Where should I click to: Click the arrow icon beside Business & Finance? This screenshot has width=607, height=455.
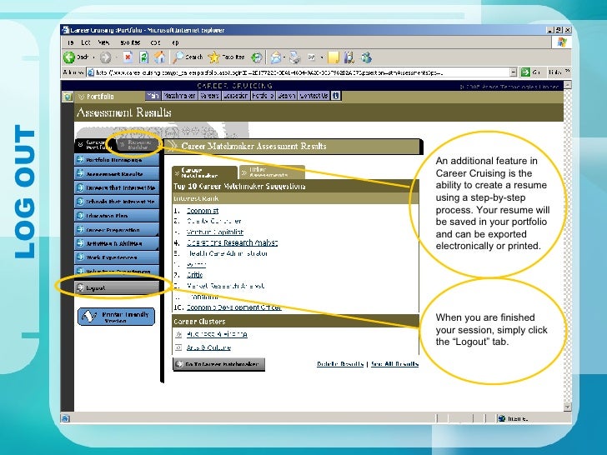178,334
